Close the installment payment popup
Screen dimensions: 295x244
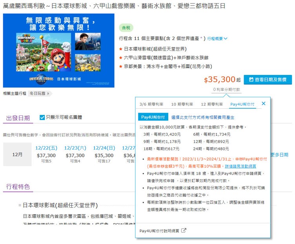coord(263,104)
